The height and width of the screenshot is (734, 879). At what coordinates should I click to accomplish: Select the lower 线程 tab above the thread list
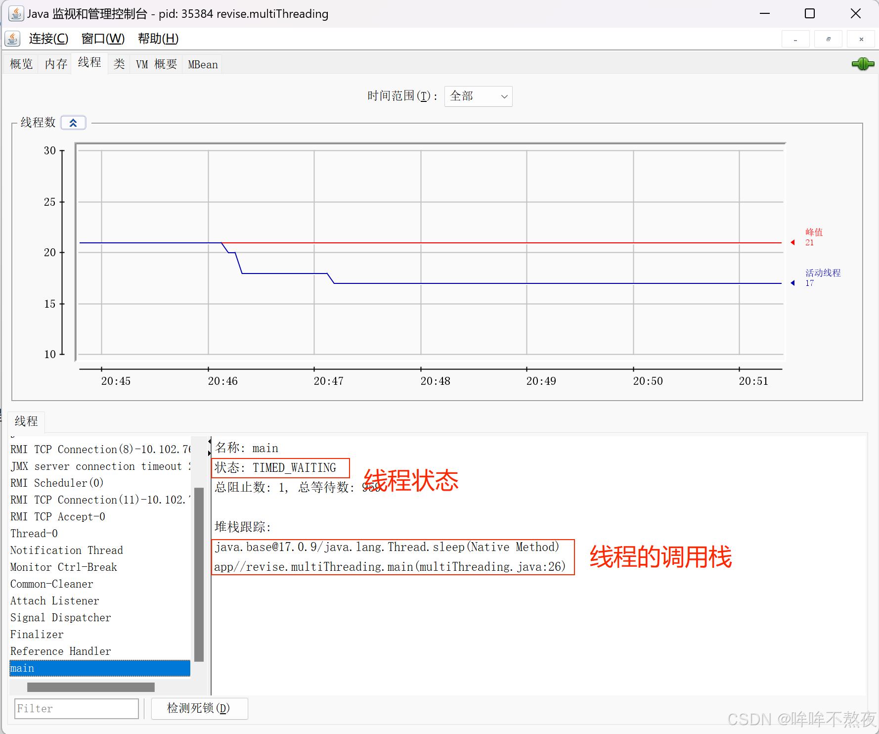point(26,421)
